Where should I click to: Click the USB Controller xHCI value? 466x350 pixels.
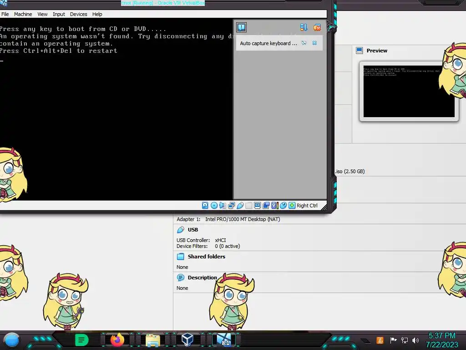[x=220, y=240]
